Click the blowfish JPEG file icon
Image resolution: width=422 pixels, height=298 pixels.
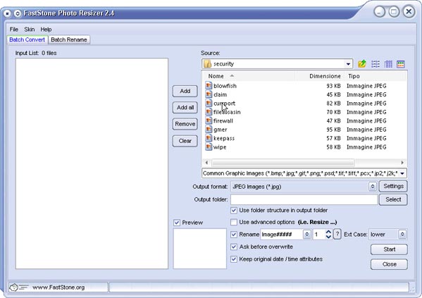point(209,86)
